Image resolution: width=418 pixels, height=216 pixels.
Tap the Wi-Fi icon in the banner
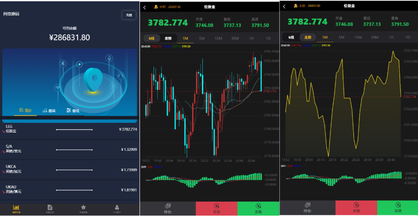[x=57, y=88]
